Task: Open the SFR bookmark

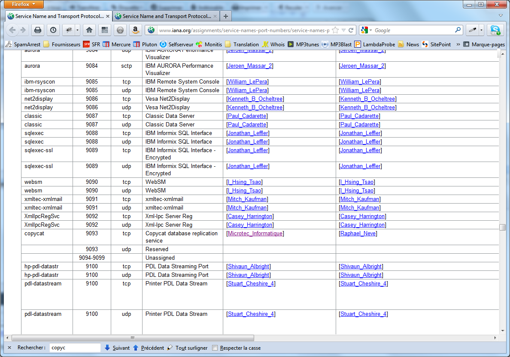Action: [x=92, y=45]
